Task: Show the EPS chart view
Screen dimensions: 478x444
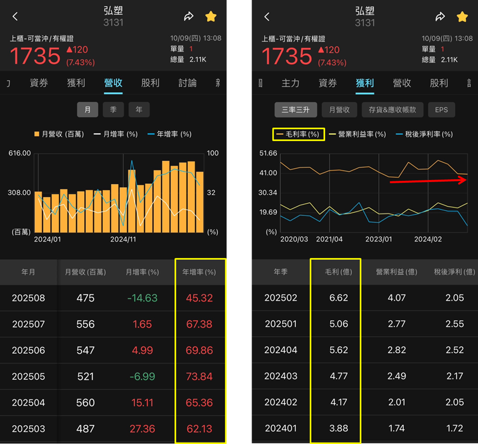Action: tap(441, 110)
